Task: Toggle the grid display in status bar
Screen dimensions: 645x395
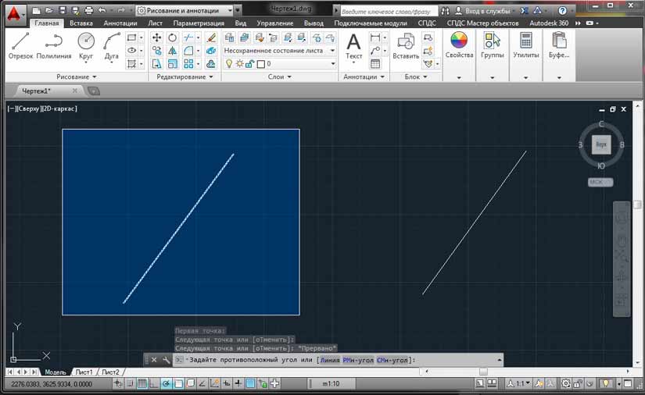Action: tap(142, 383)
